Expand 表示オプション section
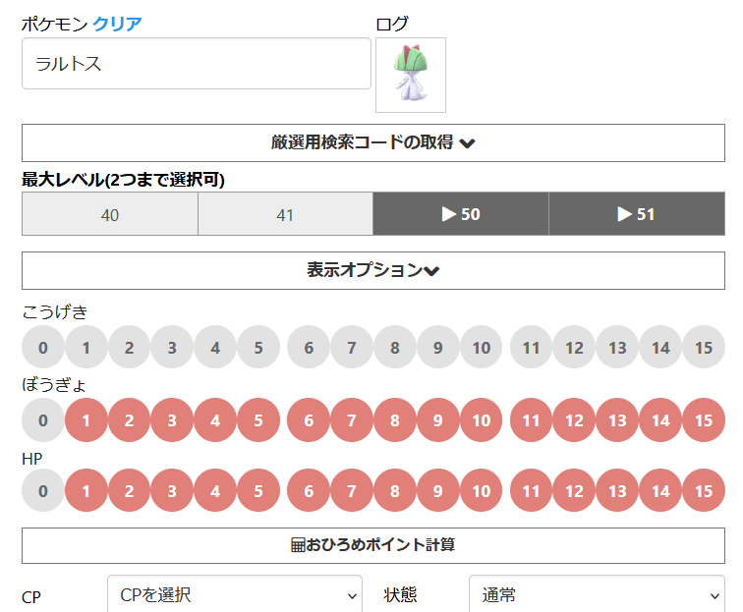The image size is (743, 612). pyautogui.click(x=372, y=270)
